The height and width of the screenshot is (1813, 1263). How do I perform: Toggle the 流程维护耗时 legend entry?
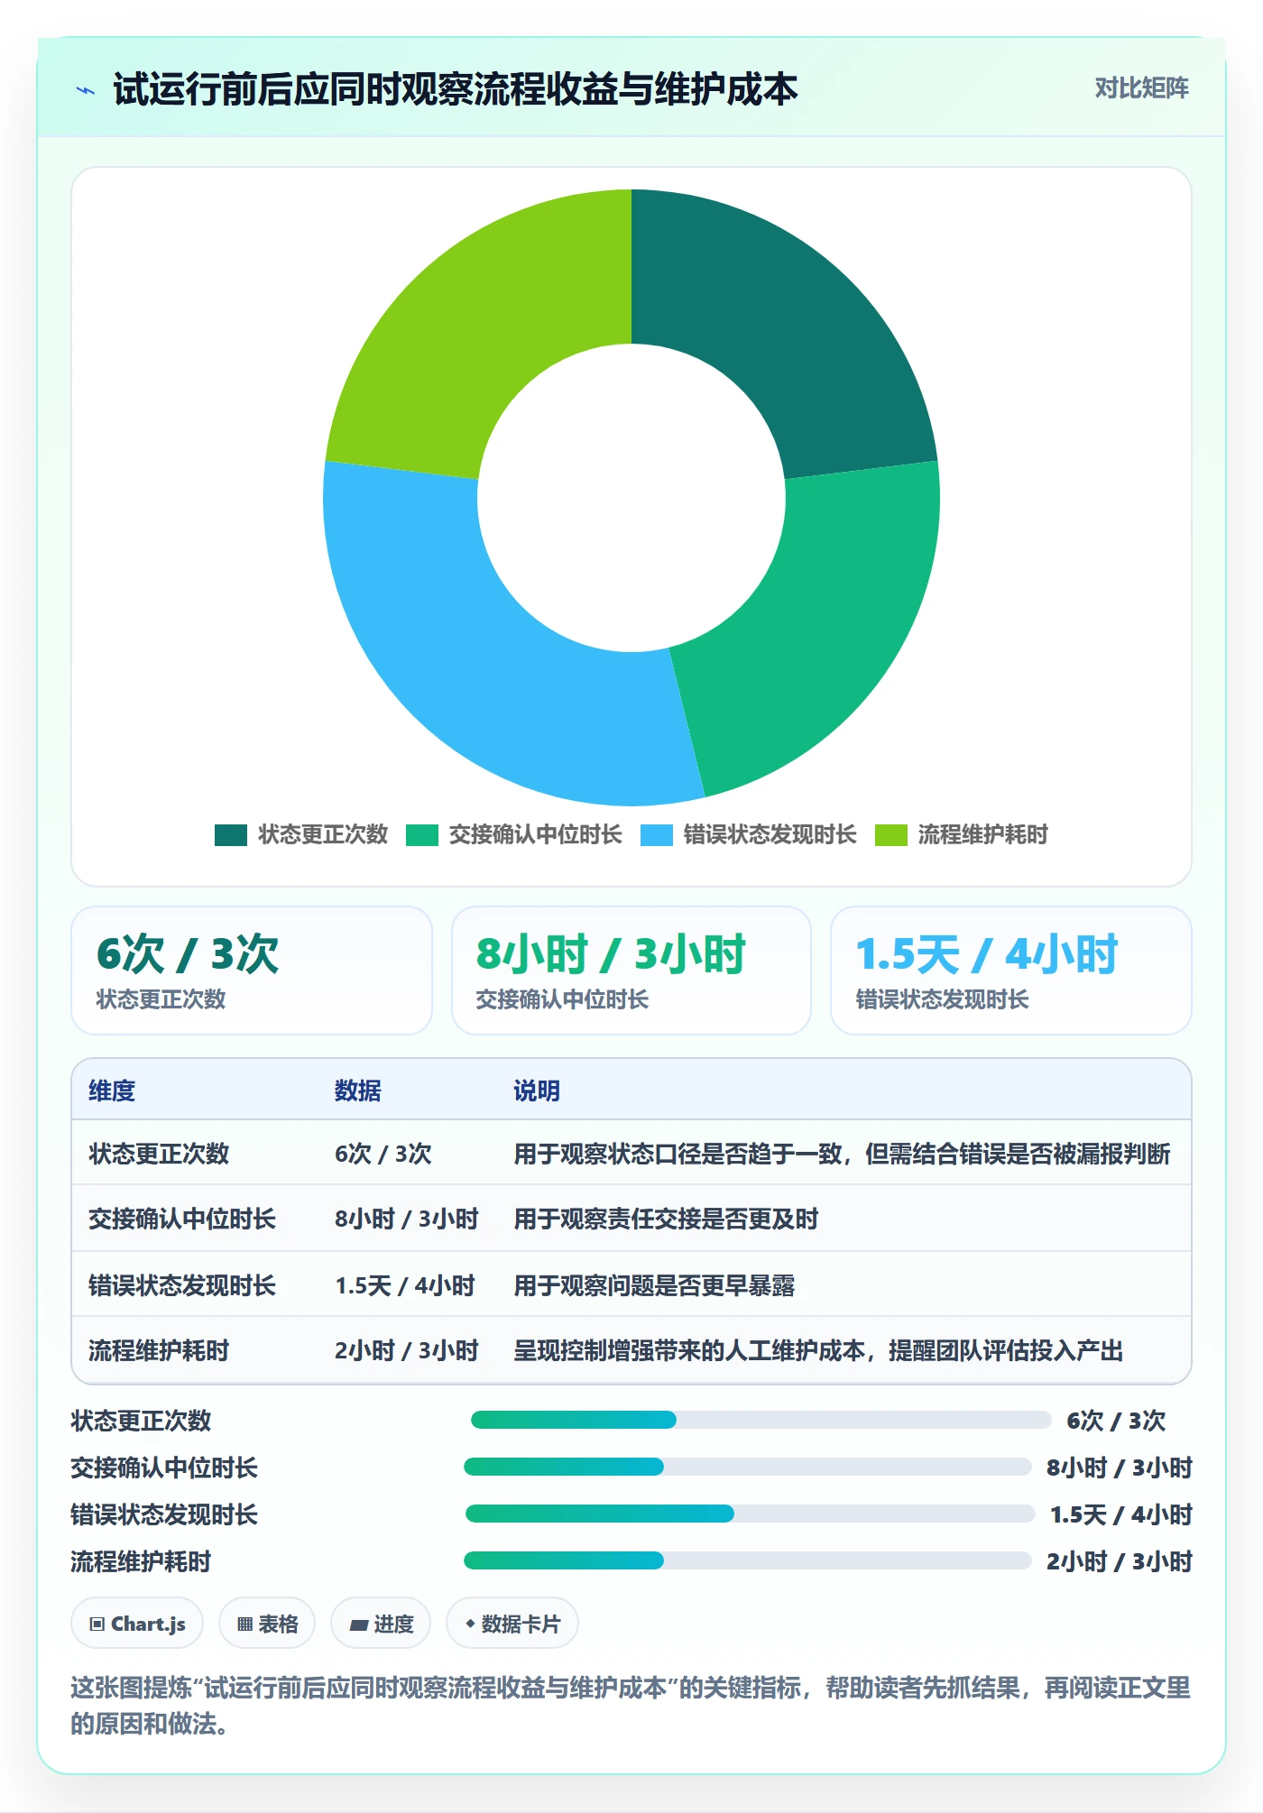pos(962,835)
